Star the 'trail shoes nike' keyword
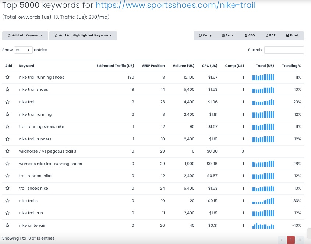Viewport: 311px width, 244px height. [7, 188]
